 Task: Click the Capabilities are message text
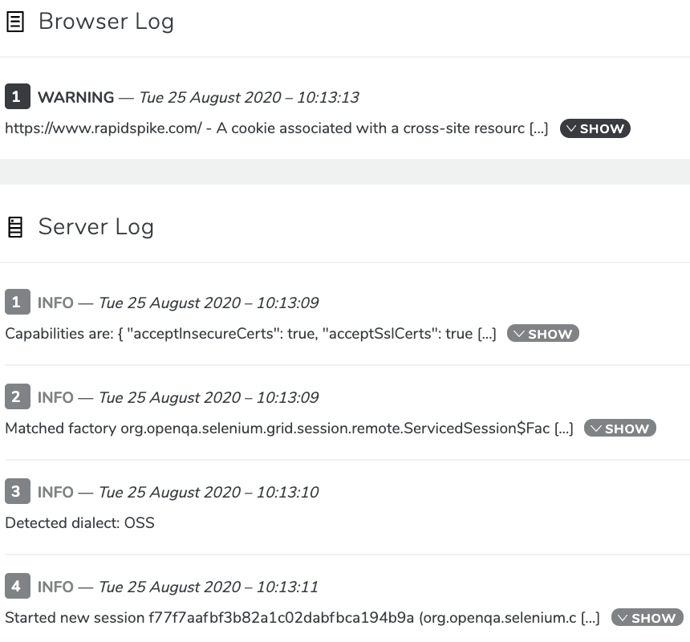(250, 334)
